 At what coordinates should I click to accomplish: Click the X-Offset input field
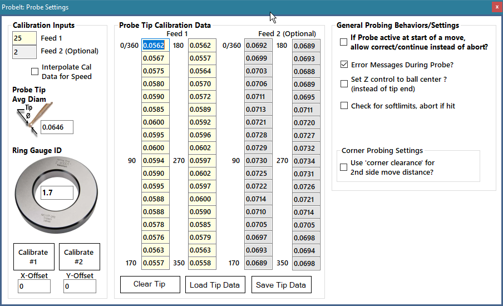[x=34, y=286]
